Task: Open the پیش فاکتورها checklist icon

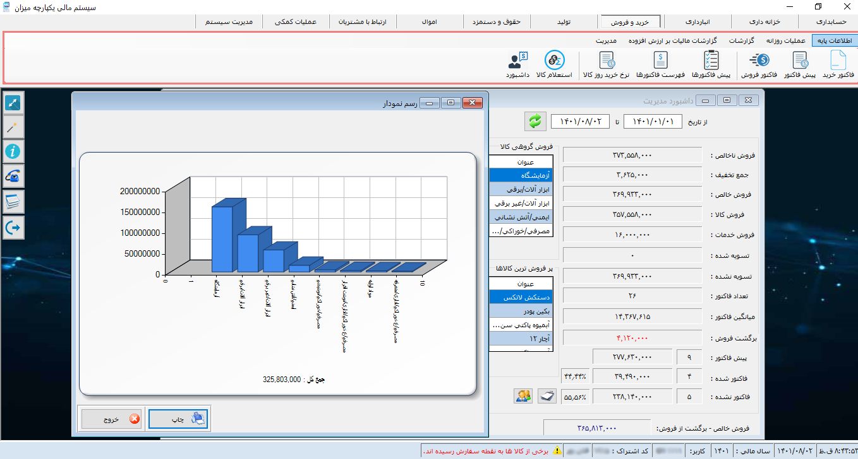Action: 711,65
